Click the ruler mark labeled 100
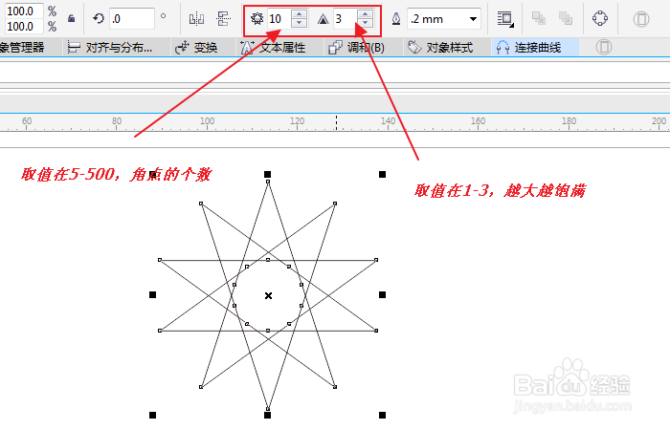The height and width of the screenshot is (430, 670). click(x=208, y=121)
